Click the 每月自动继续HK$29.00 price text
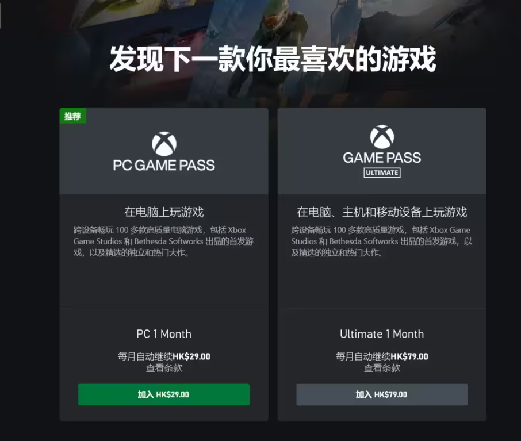 [x=164, y=356]
